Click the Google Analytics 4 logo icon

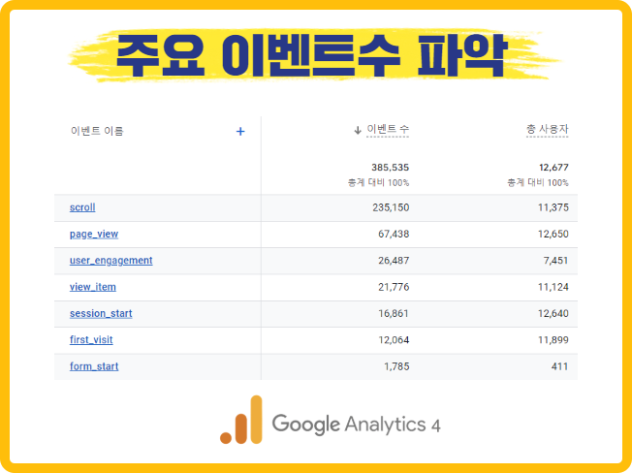pyautogui.click(x=241, y=421)
